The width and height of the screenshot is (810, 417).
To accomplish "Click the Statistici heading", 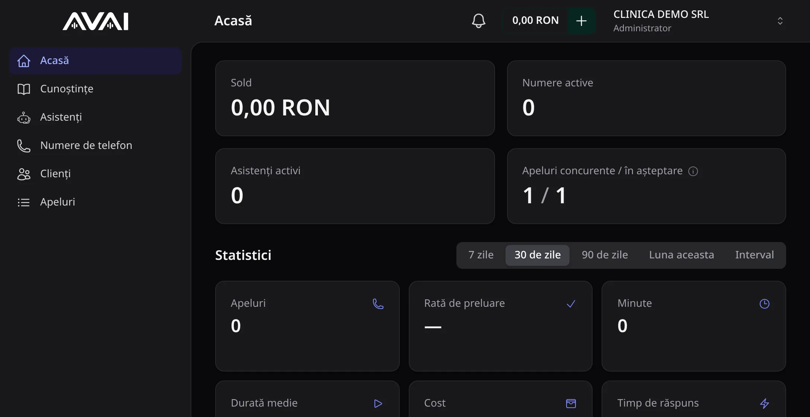I will click(x=243, y=255).
